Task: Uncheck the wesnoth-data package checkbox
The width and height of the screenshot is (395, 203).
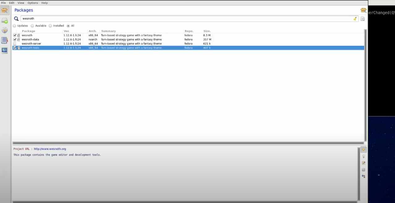Action: pos(15,40)
